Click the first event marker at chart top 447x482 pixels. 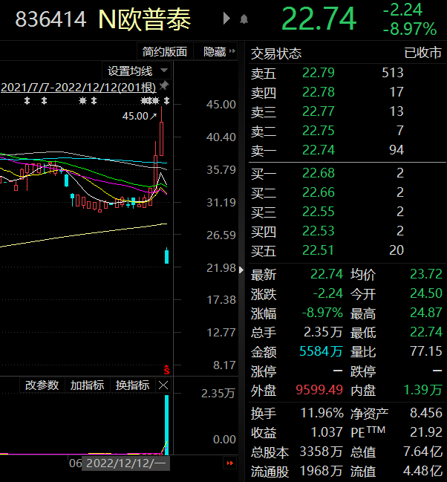click(27, 100)
